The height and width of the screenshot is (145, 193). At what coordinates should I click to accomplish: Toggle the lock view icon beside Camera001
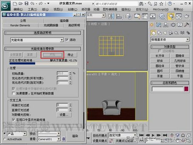(64, 139)
